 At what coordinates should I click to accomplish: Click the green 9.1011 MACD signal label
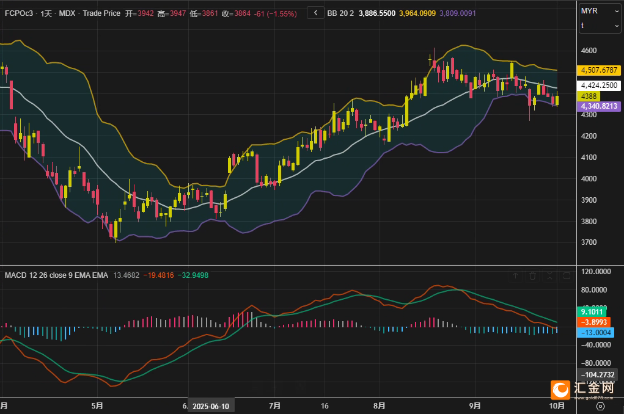[592, 311]
